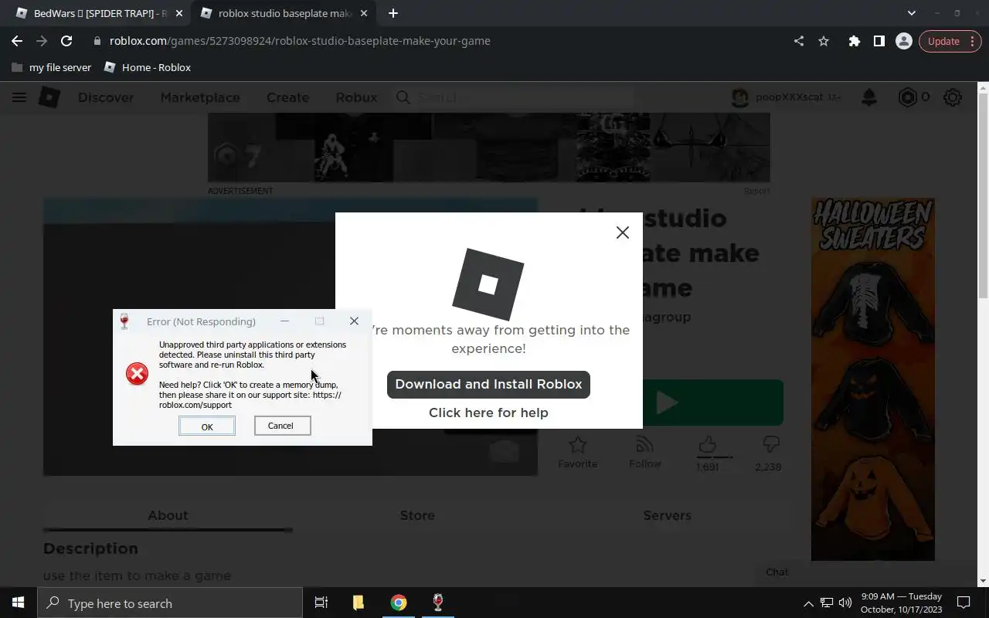Click the thumbs down dislike icon
Screen dimensions: 989x618
770,445
